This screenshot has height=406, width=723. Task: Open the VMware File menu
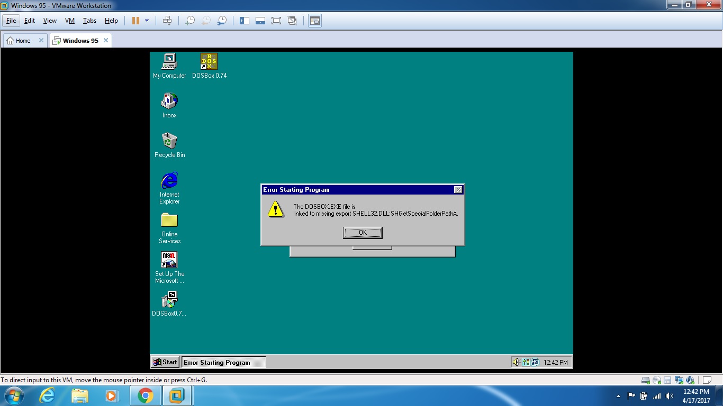pyautogui.click(x=11, y=21)
